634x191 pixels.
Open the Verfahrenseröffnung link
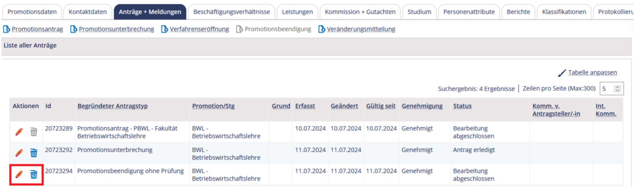(x=199, y=29)
